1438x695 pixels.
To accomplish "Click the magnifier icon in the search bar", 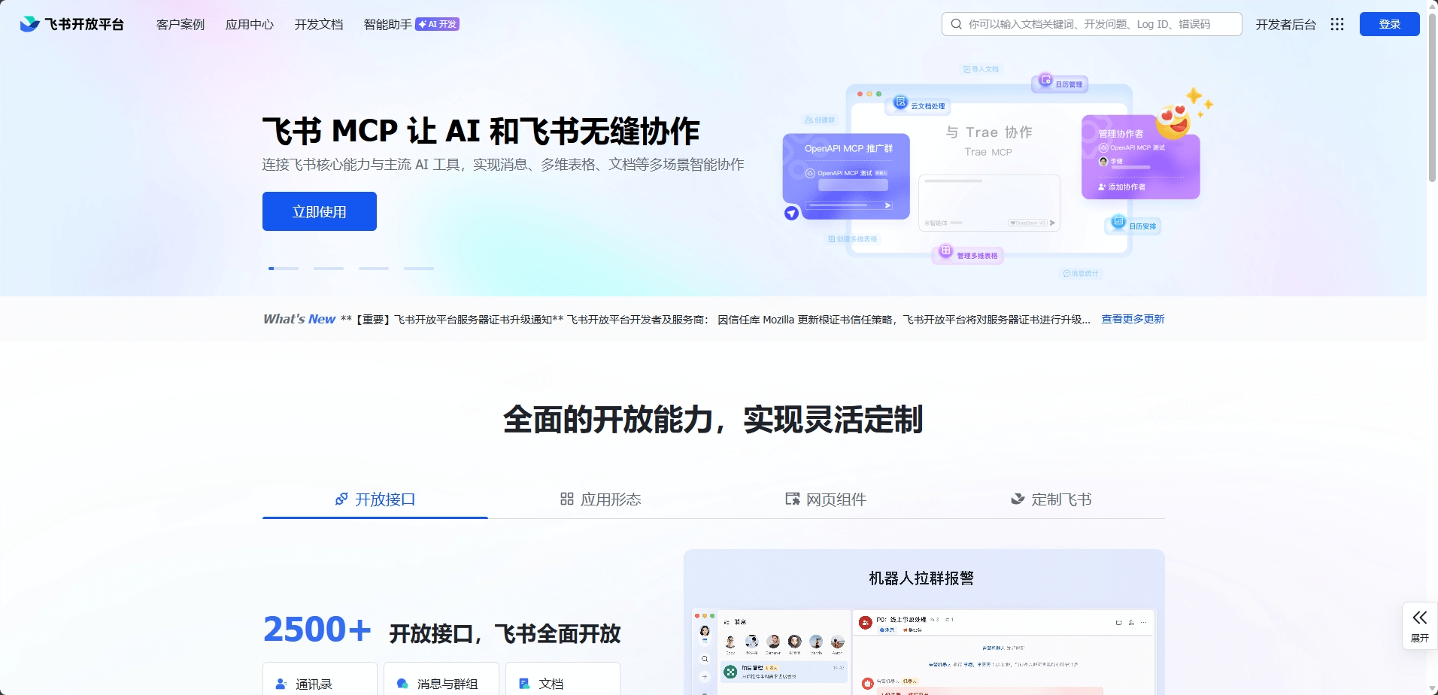I will [x=955, y=23].
